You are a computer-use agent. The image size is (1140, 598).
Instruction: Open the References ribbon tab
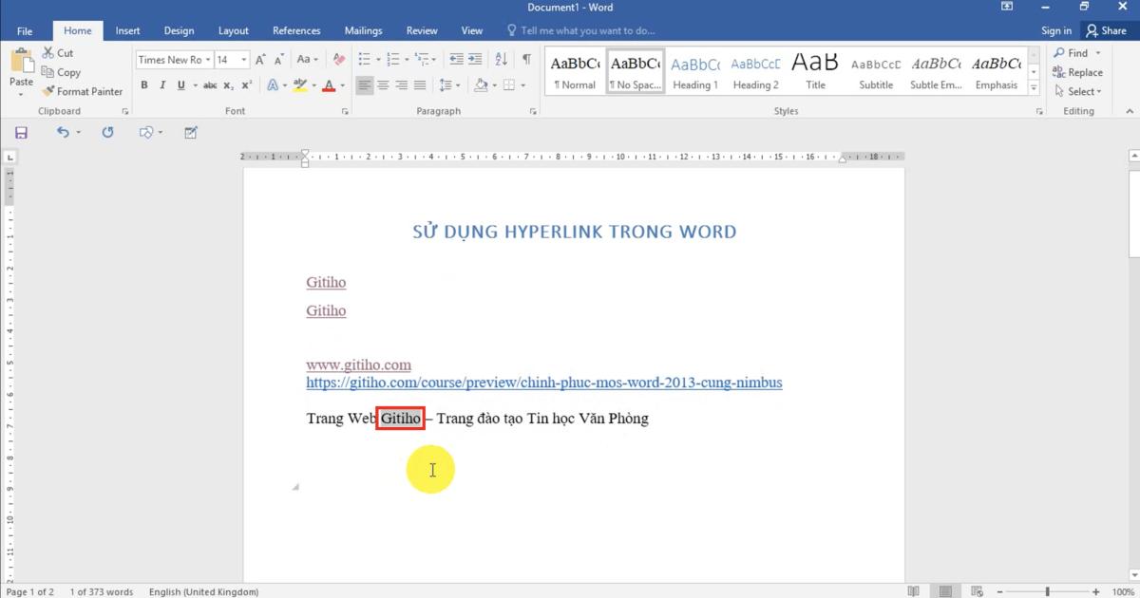[296, 30]
